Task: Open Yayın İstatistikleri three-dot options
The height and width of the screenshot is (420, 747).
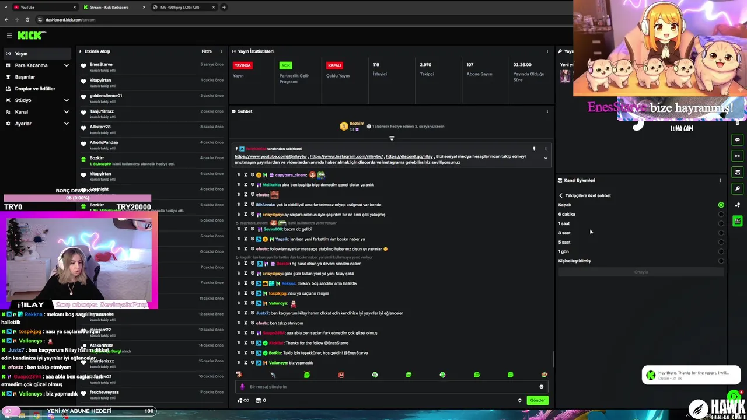Action: pyautogui.click(x=547, y=51)
